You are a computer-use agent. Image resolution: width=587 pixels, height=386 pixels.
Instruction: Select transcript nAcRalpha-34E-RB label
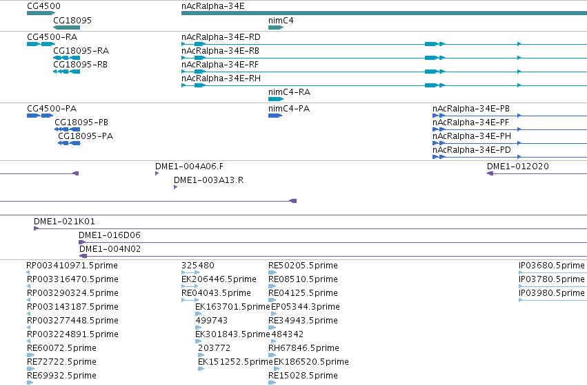[x=220, y=51]
